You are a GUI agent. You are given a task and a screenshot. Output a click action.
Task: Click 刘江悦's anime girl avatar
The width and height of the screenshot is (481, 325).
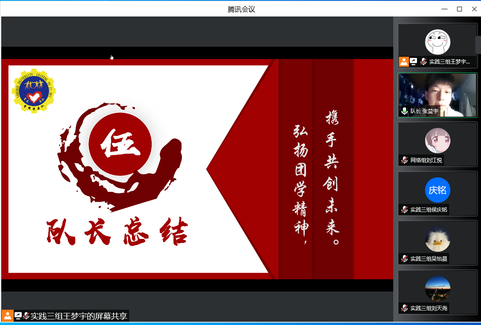point(438,140)
